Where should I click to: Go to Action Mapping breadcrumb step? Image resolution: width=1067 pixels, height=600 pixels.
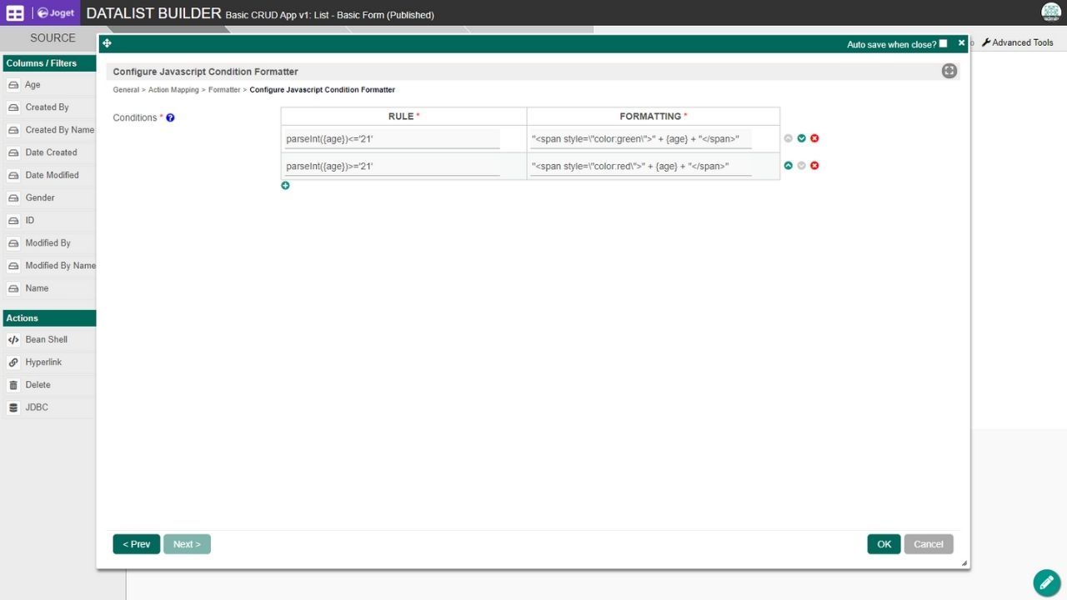click(x=173, y=90)
